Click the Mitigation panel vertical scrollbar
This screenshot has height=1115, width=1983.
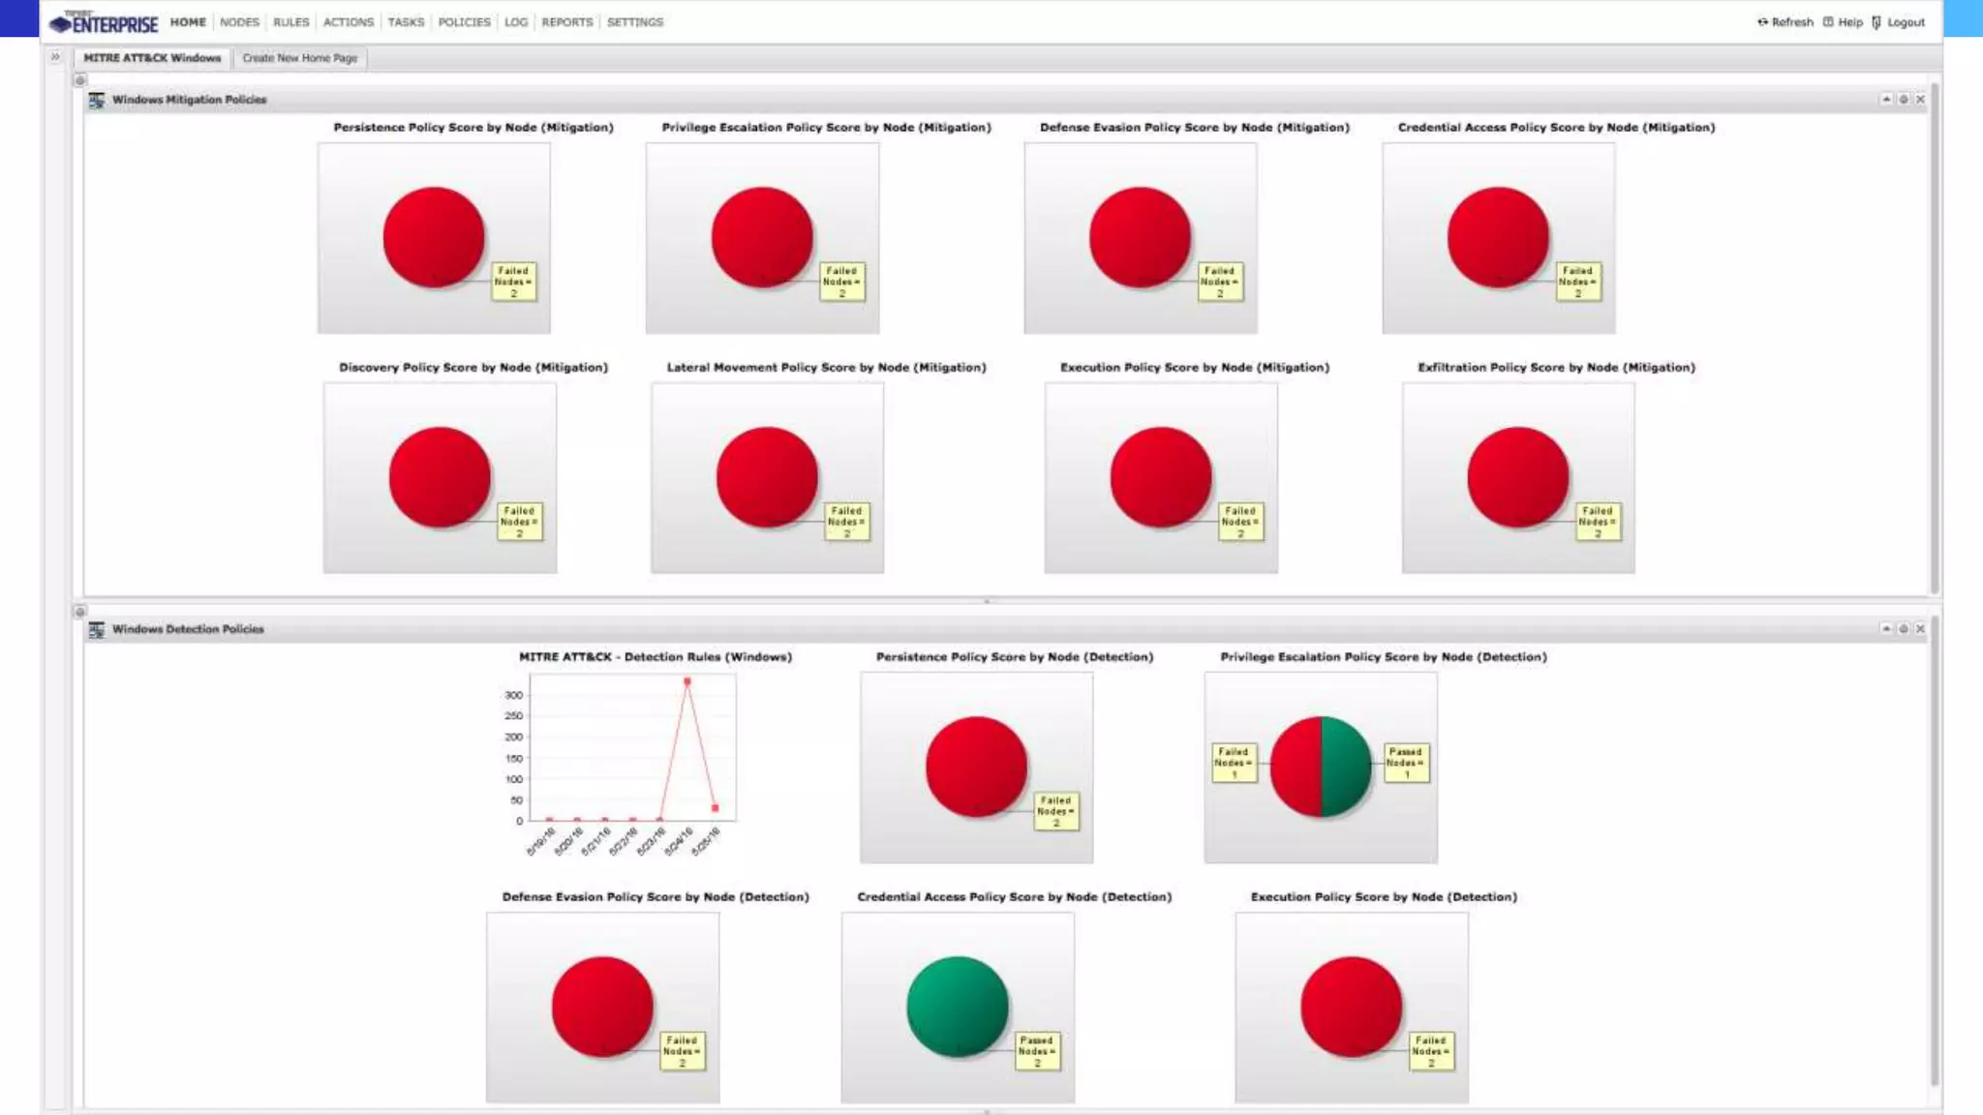click(1935, 339)
